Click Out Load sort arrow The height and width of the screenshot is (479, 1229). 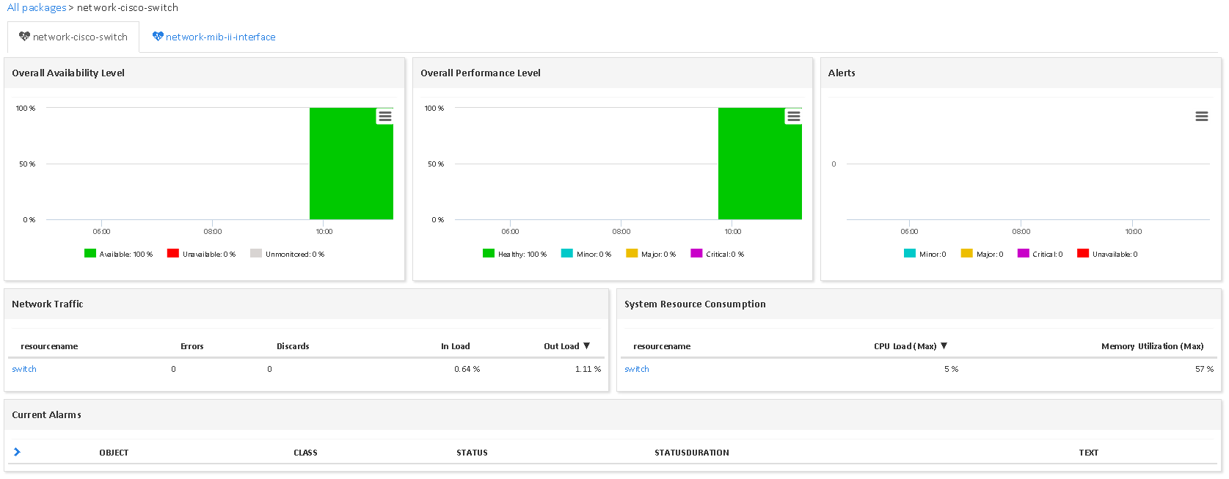(586, 345)
